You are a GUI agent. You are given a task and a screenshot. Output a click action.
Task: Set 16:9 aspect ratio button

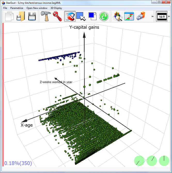162,16
